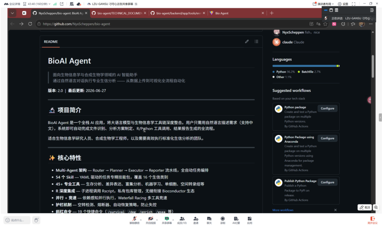This screenshot has width=382, height=227.
Task: Dismiss suggested workflows with X
Action: tap(335, 210)
